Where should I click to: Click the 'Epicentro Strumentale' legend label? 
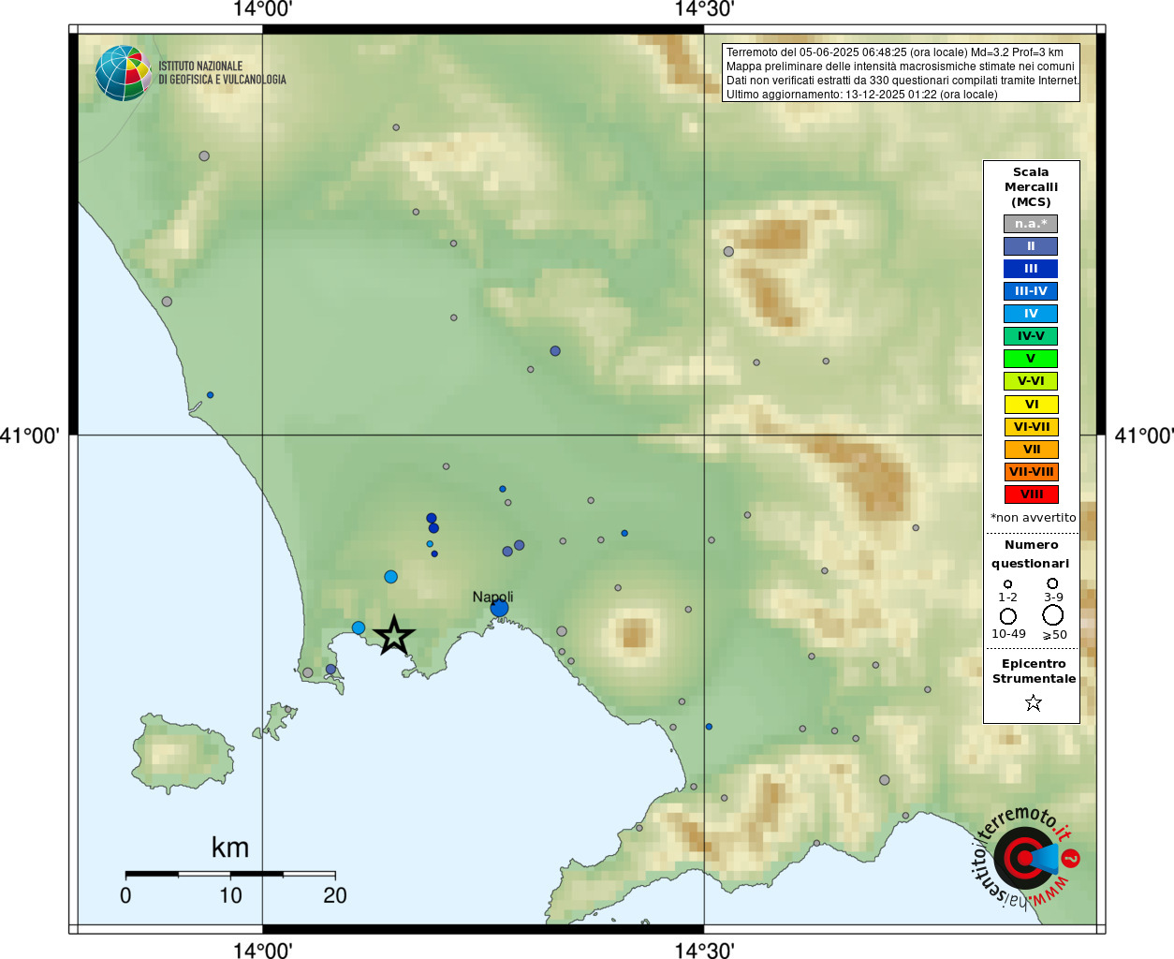coord(1034,671)
